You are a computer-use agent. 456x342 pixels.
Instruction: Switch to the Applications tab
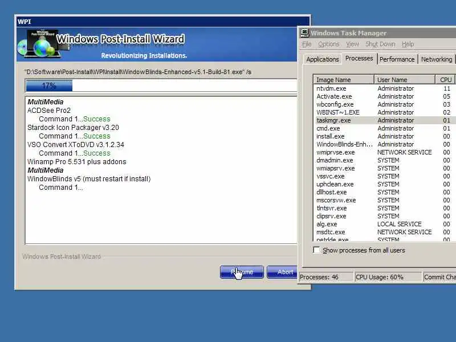tap(322, 59)
